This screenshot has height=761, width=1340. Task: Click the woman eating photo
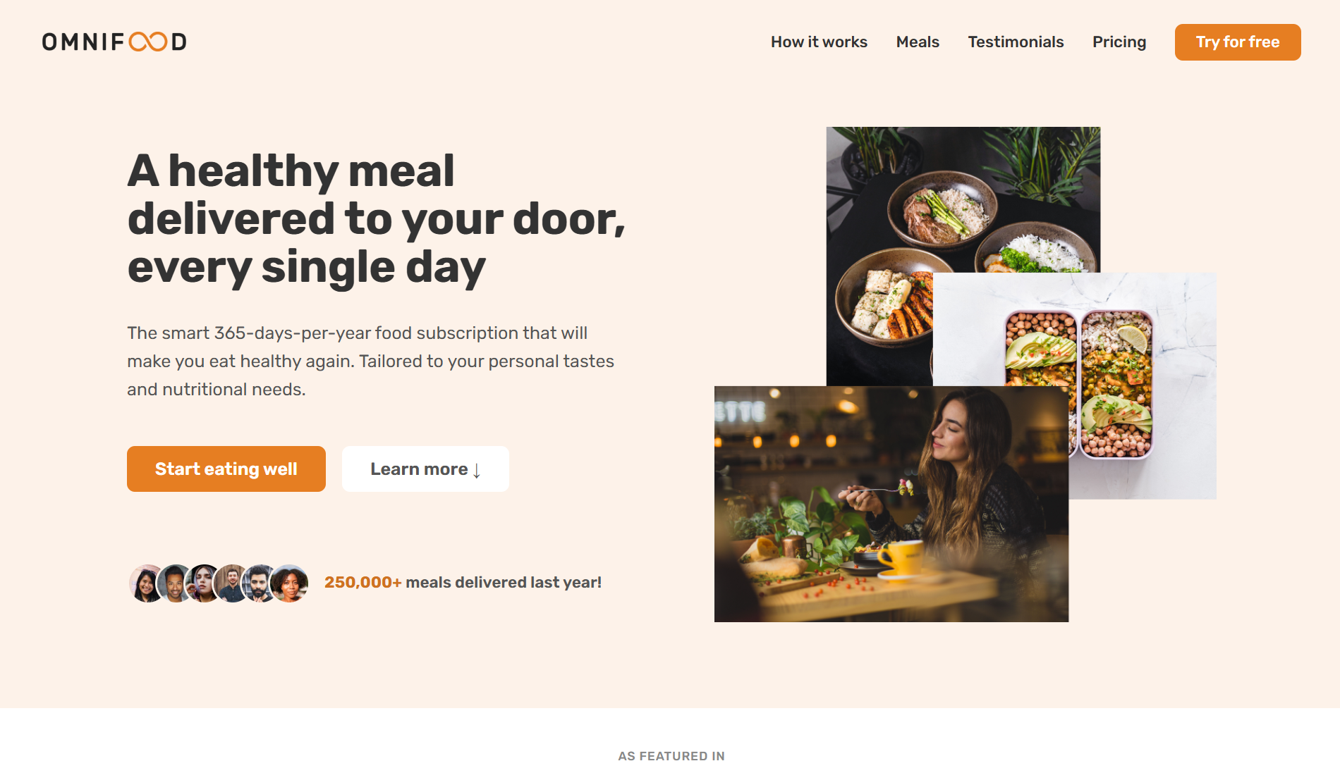point(891,504)
